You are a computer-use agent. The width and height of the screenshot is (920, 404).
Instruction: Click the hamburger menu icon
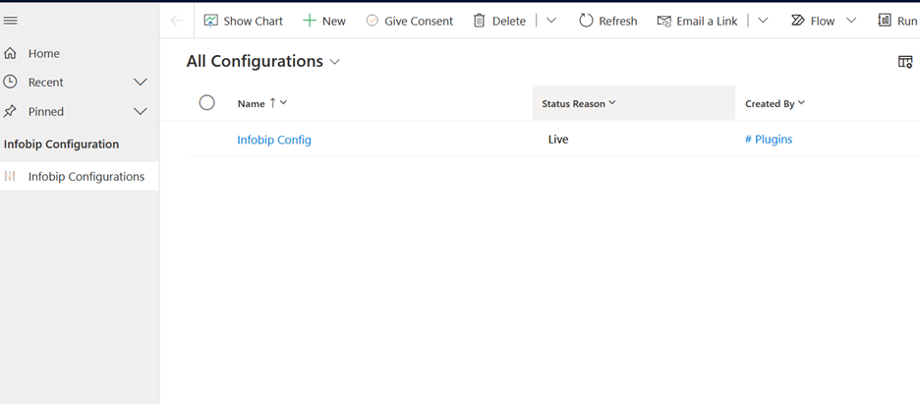click(x=11, y=21)
